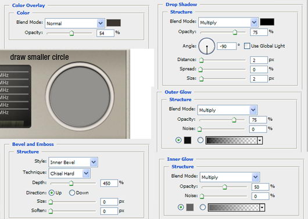Click the Bevel Depth value field

pyautogui.click(x=109, y=183)
